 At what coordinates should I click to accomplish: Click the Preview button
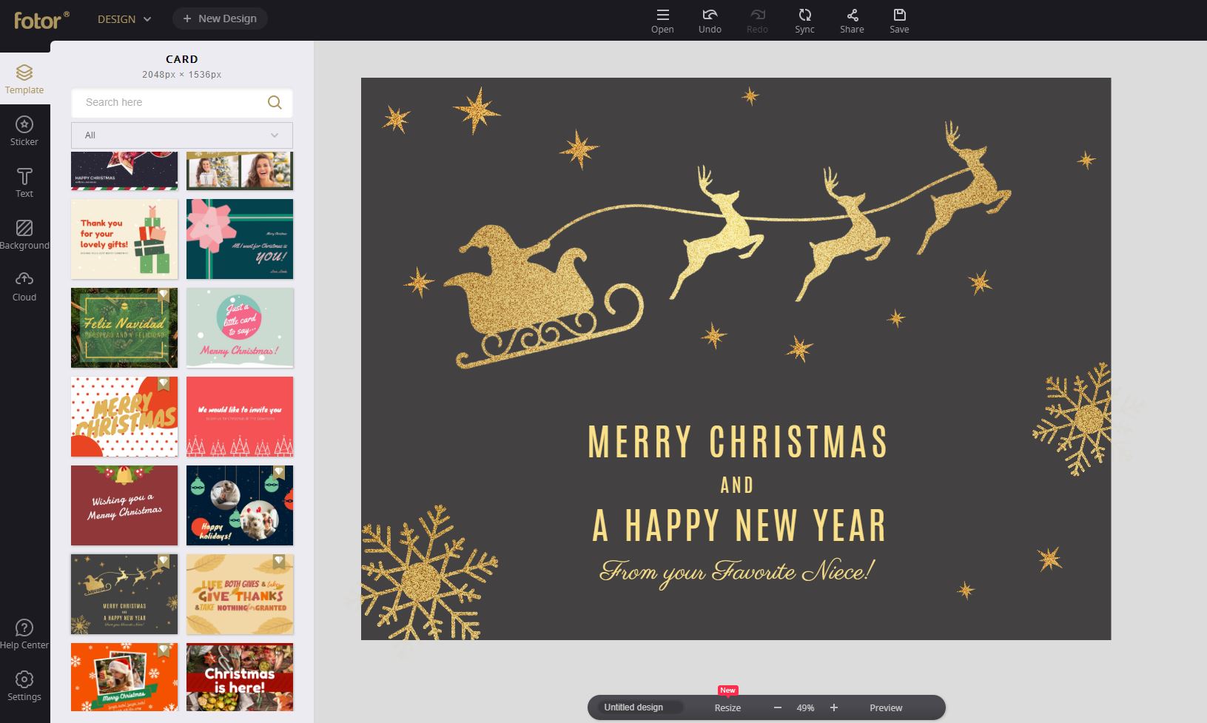886,708
